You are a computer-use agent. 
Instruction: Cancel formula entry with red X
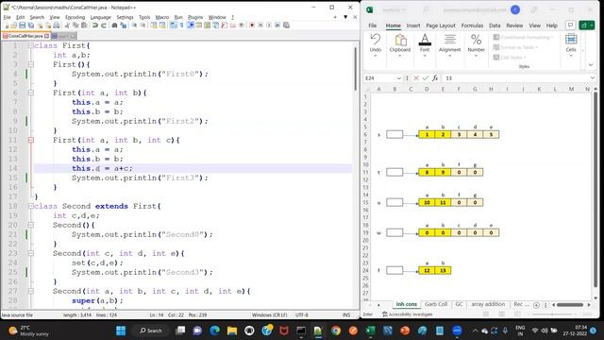tap(416, 78)
